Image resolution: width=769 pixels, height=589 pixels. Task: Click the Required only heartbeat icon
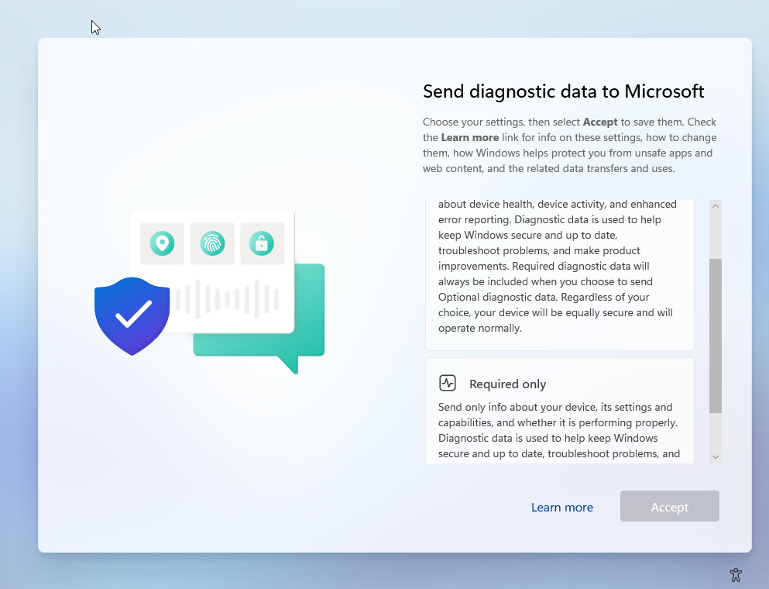pos(448,383)
